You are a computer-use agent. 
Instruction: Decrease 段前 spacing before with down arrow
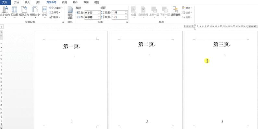point(126,14)
